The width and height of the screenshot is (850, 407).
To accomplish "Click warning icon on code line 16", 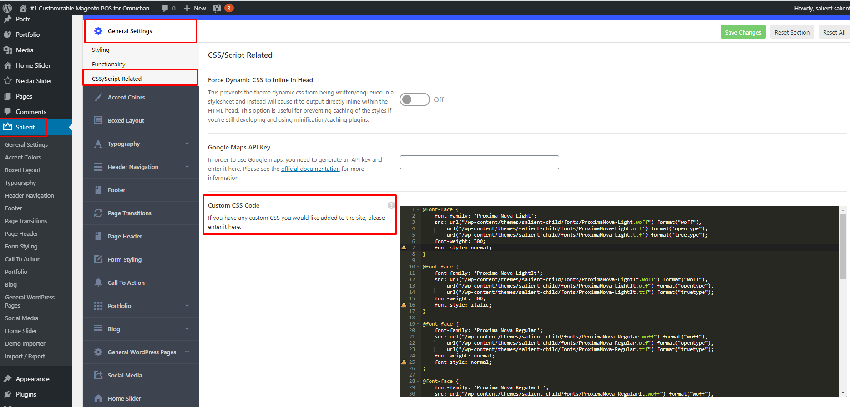I will point(404,305).
